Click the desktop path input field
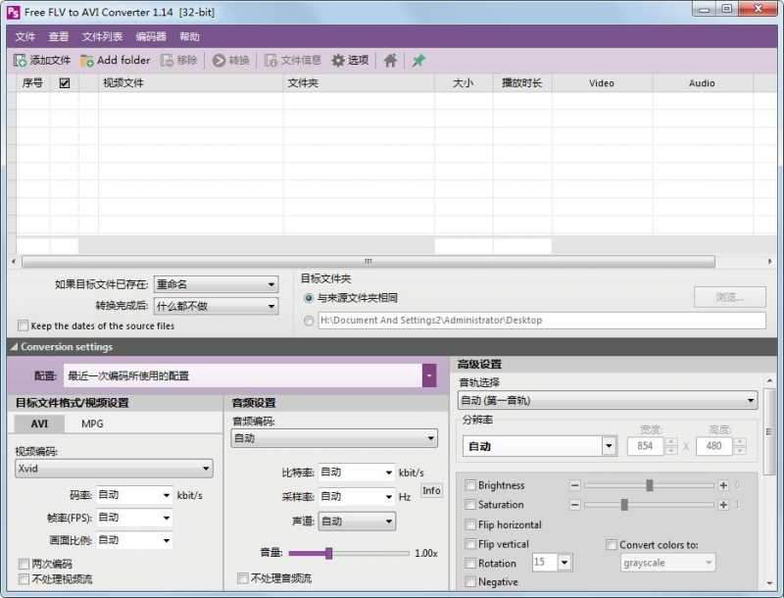The width and height of the screenshot is (784, 598). 539,320
